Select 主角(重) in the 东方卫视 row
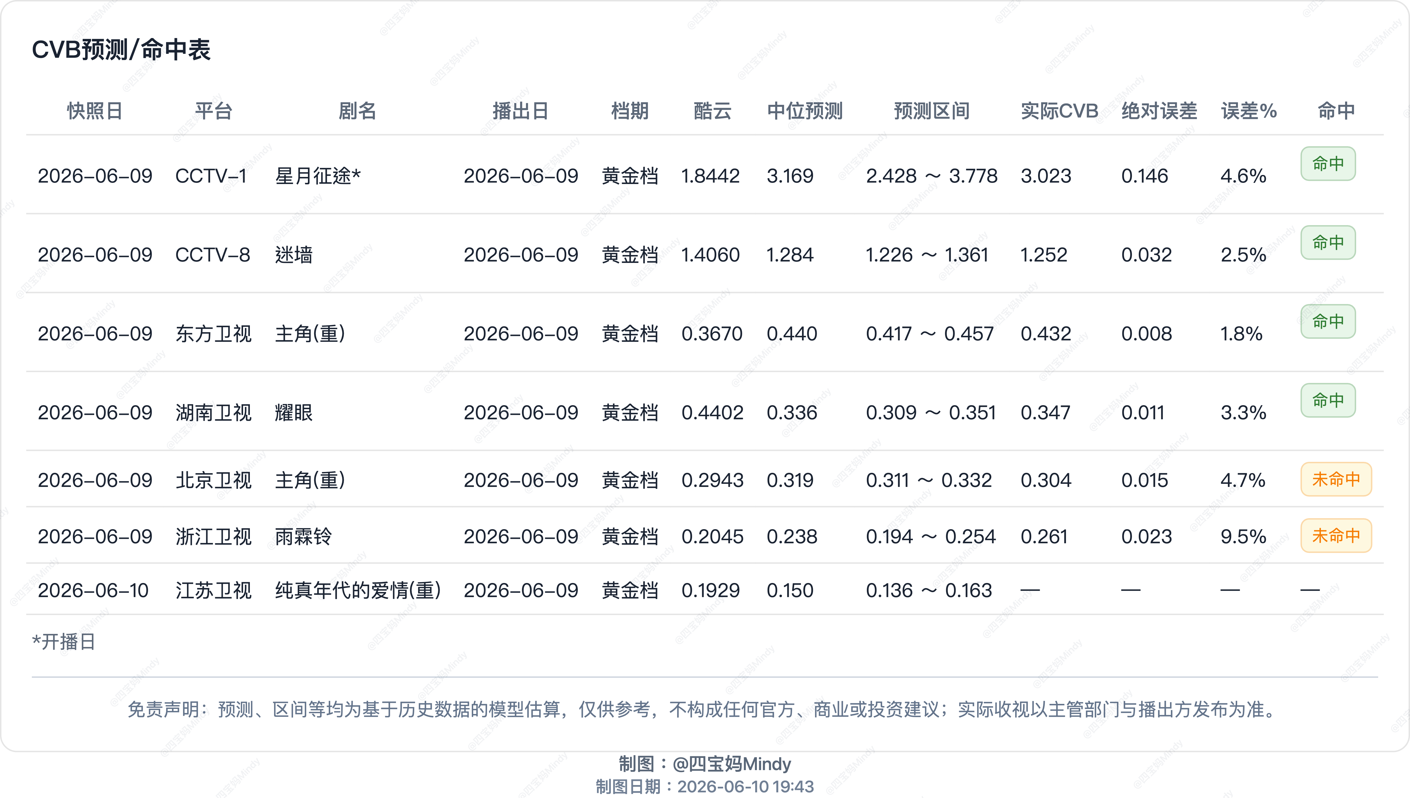Screen dimensions: 1410x798 310,334
